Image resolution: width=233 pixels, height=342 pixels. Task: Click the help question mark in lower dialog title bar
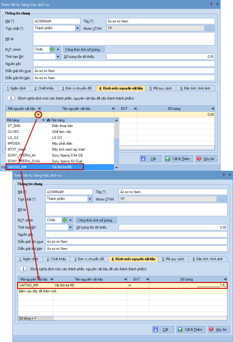pos(224,175)
